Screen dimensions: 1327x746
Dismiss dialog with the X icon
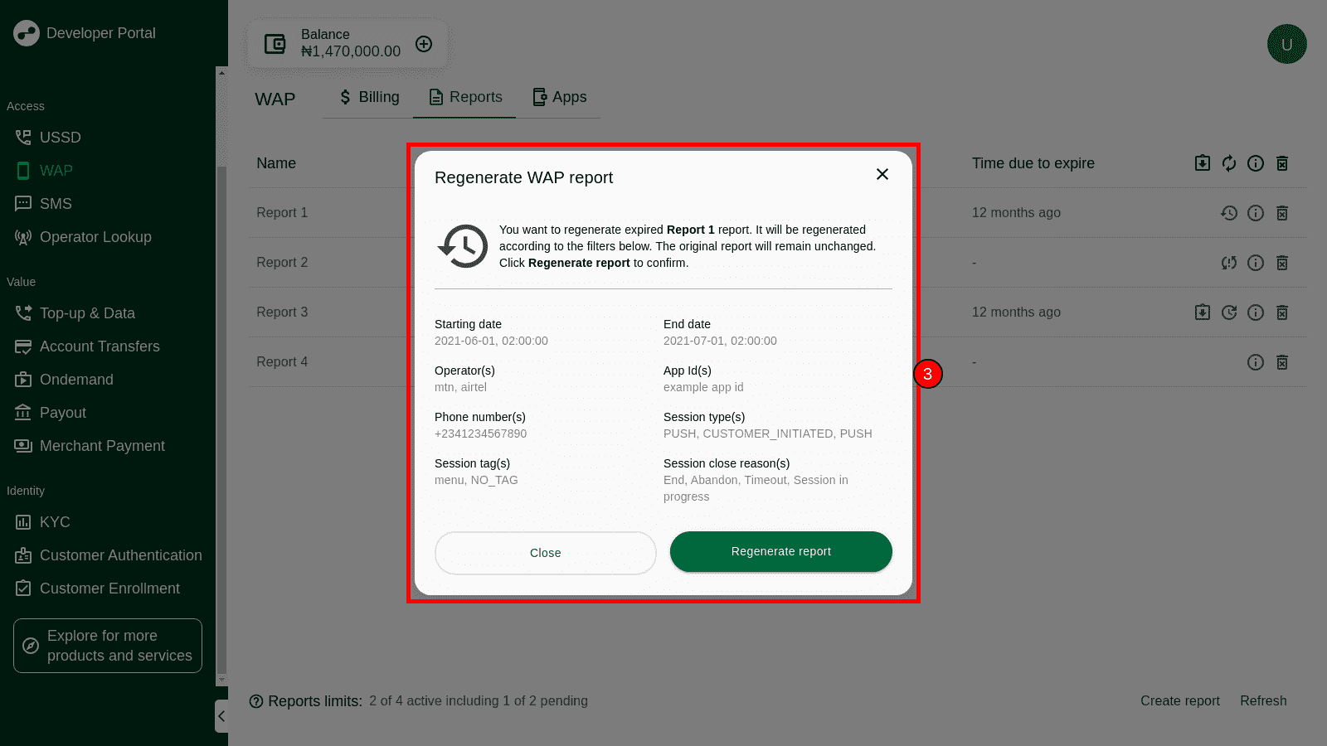[x=882, y=174]
